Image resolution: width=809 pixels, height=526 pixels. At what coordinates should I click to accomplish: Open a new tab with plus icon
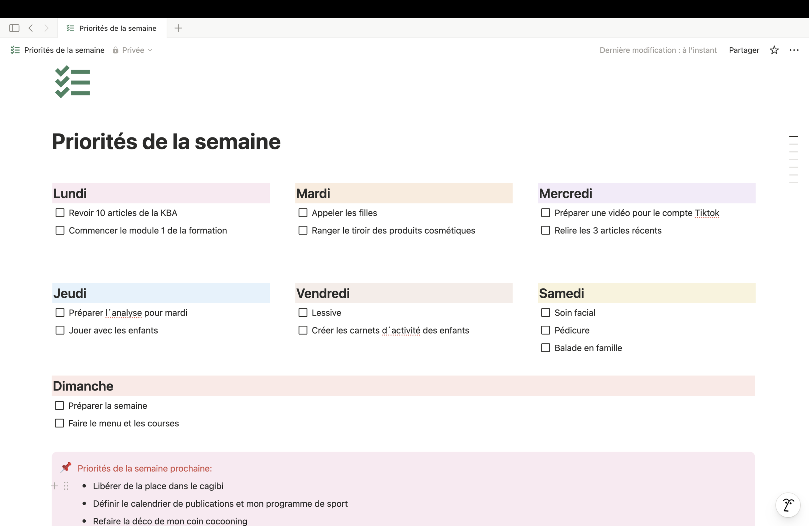178,28
